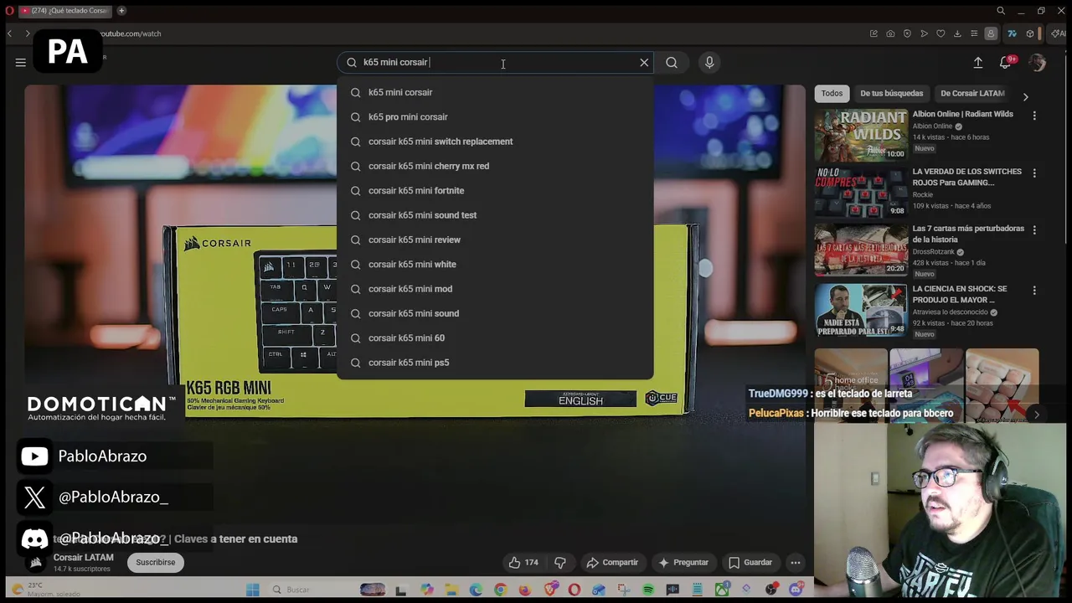Choose suggestion 'corsair k65 mini 60'
This screenshot has height=603, width=1072.
pyautogui.click(x=495, y=338)
